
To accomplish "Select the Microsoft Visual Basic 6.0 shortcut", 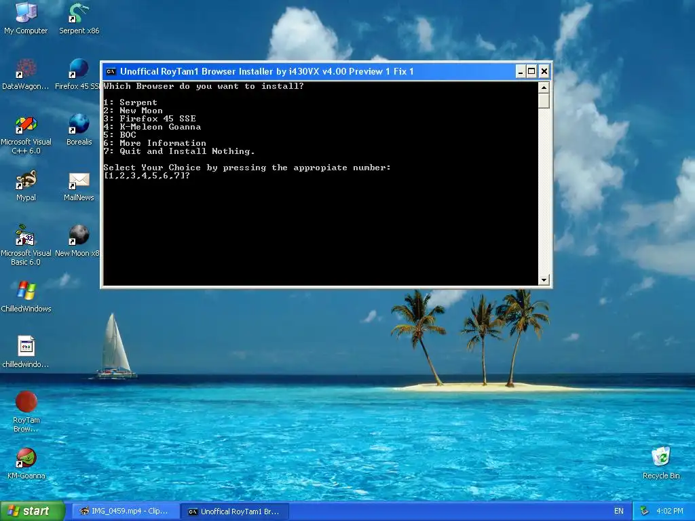I will coord(26,244).
